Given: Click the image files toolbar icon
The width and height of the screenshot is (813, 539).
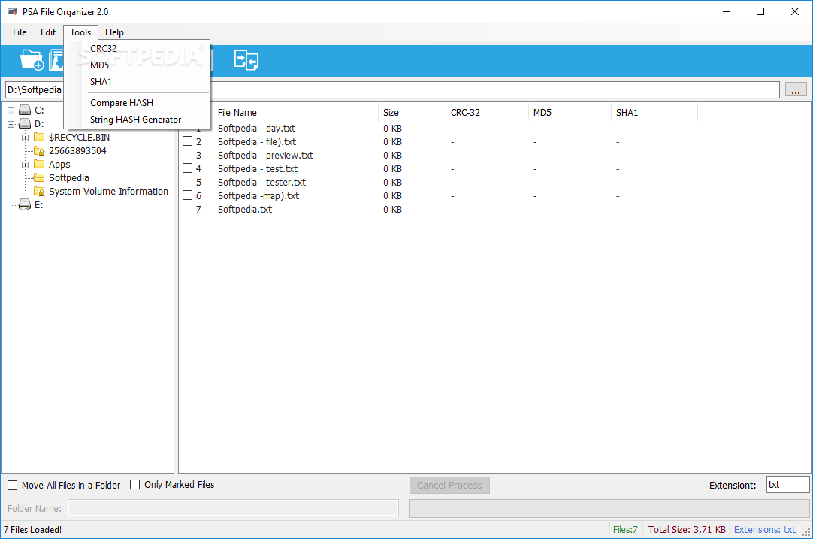Looking at the screenshot, I should click(56, 60).
